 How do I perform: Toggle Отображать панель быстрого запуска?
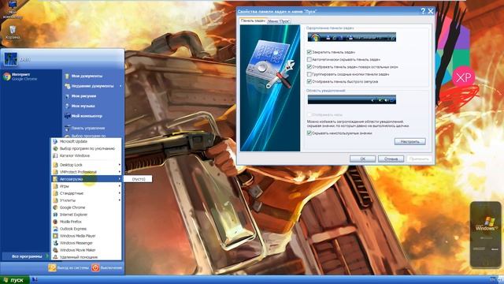pyautogui.click(x=309, y=81)
